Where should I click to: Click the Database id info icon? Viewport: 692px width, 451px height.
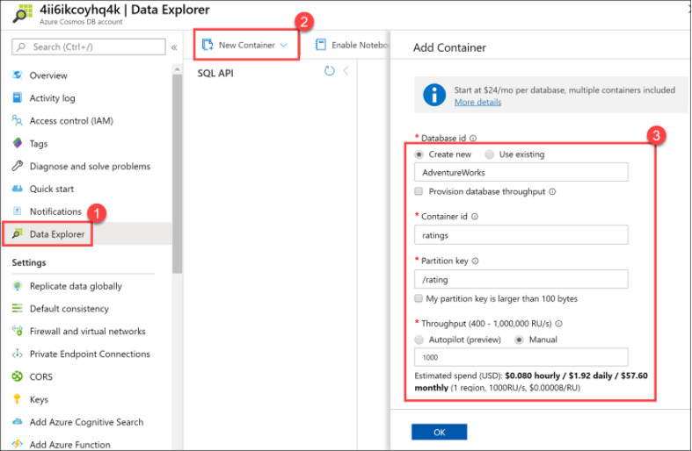point(474,138)
